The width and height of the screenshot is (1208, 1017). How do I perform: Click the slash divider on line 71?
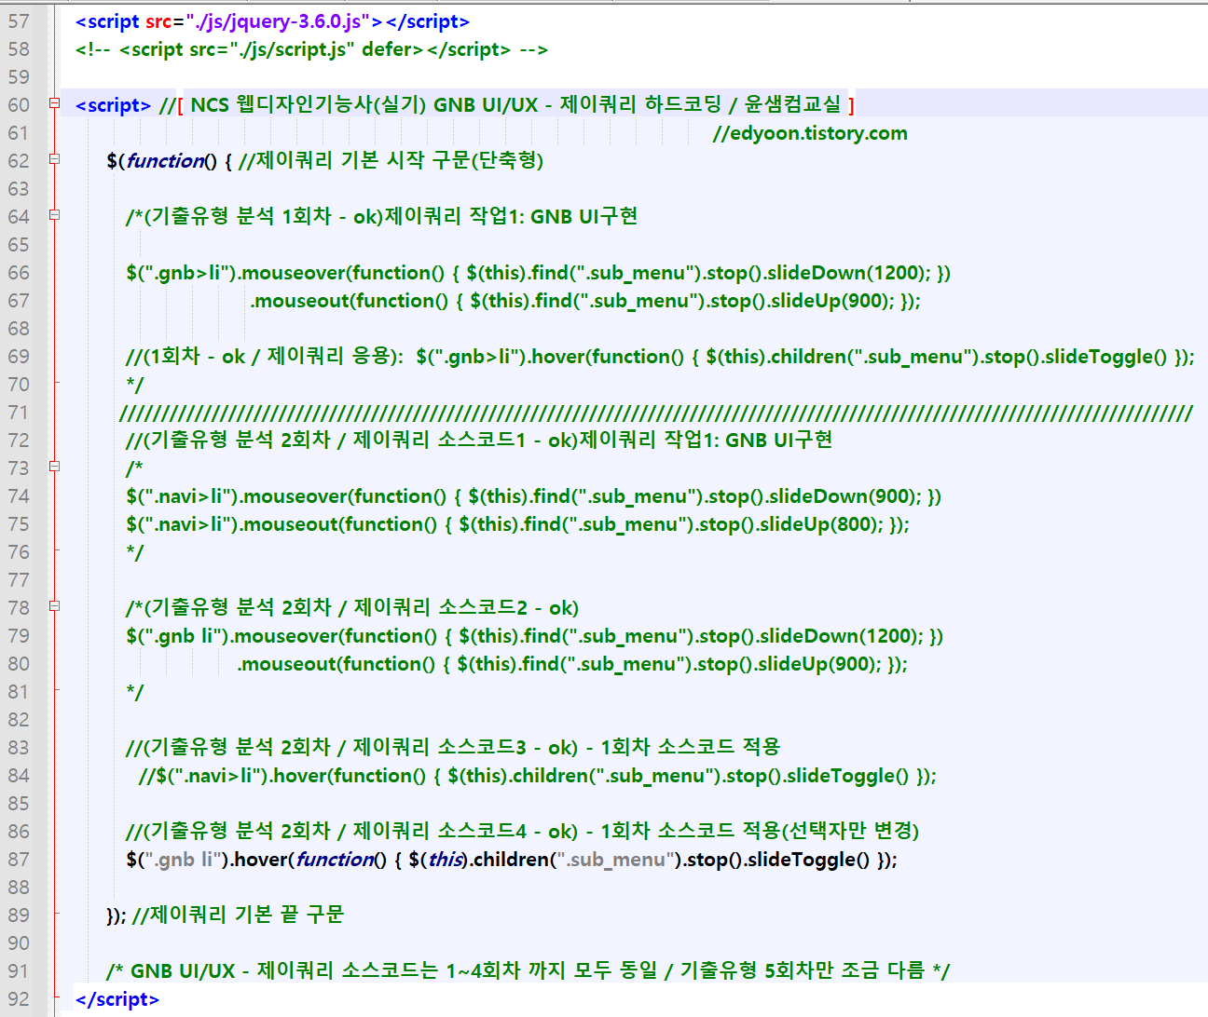pos(655,413)
